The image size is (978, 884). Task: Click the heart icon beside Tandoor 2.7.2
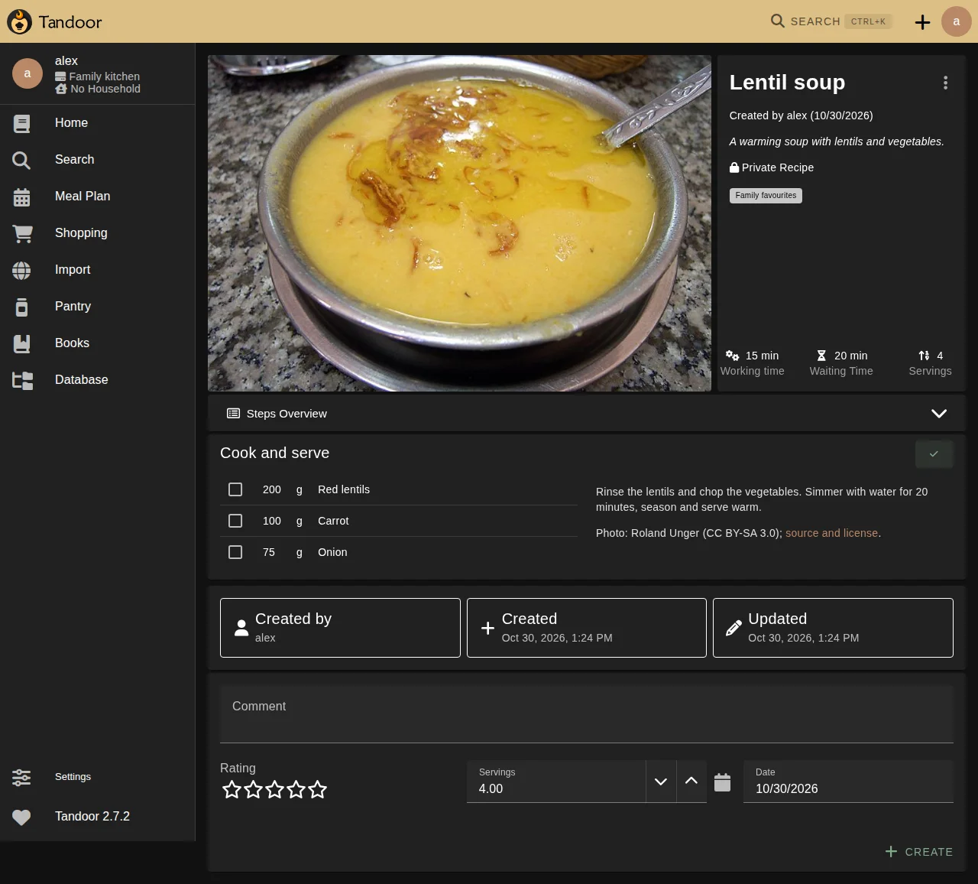coord(21,817)
